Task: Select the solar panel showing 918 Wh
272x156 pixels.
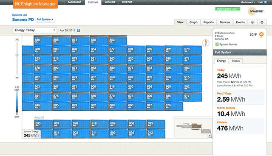Action: click(99, 124)
